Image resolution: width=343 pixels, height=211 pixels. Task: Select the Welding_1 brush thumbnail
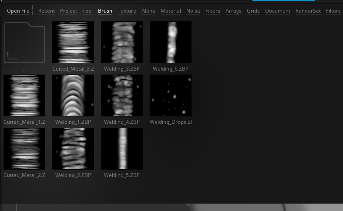coord(73,95)
